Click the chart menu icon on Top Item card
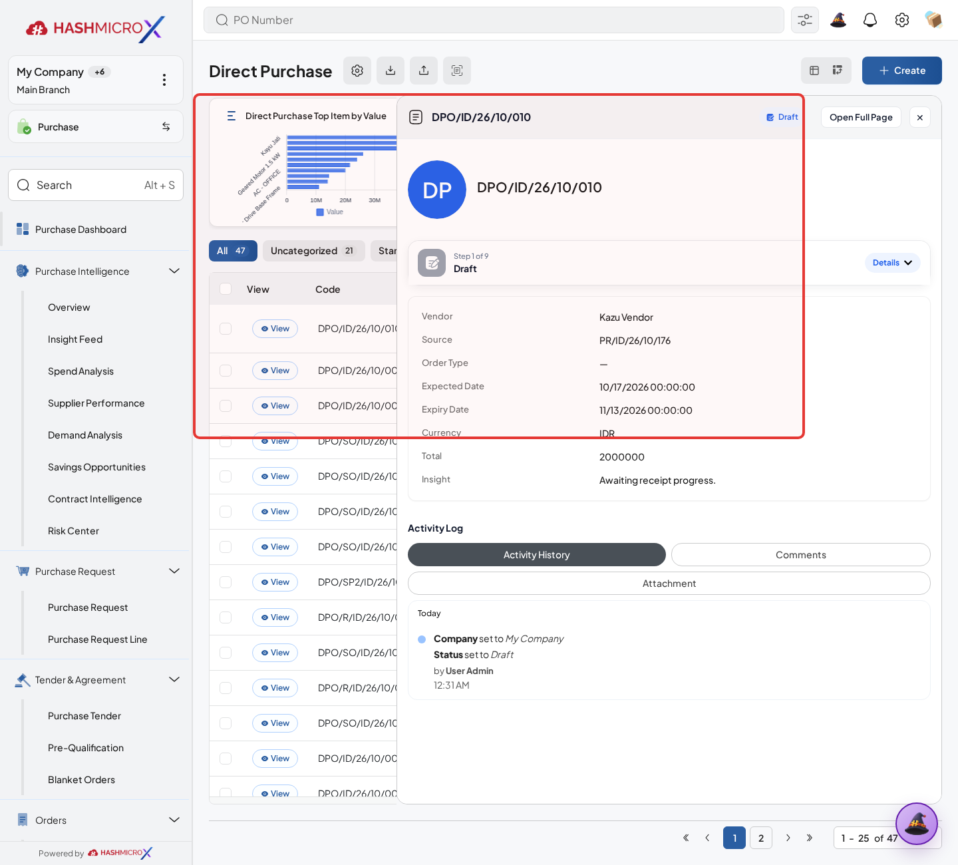 click(x=232, y=116)
